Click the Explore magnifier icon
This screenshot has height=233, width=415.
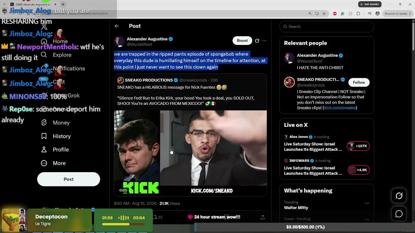(44, 55)
